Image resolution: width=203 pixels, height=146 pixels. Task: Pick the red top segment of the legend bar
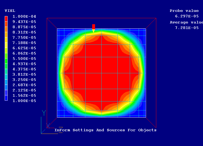6,18
